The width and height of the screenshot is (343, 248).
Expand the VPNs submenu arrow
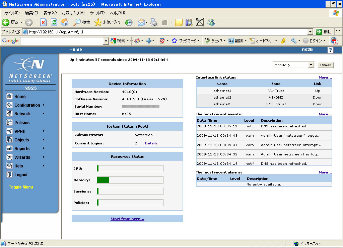(44, 131)
